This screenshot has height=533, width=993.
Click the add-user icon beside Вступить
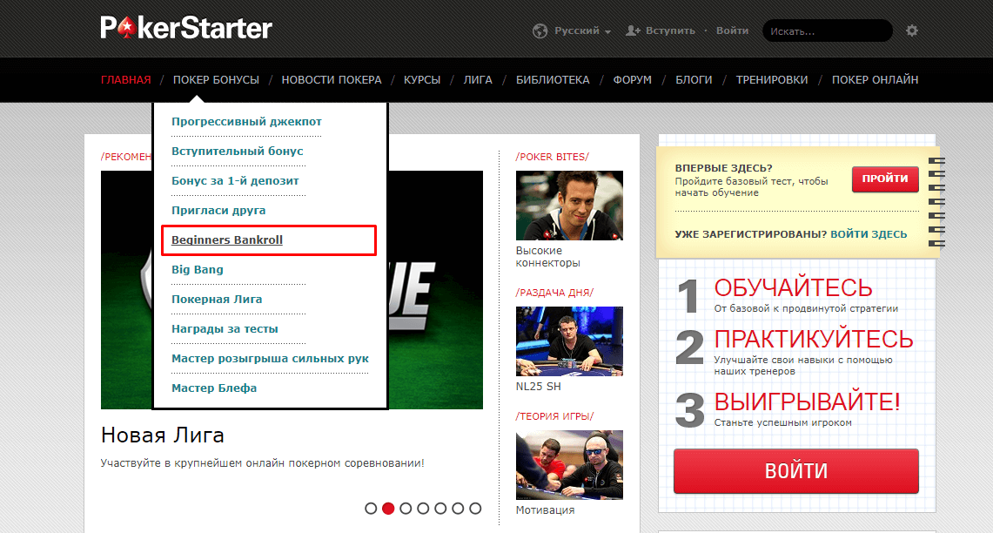pyautogui.click(x=633, y=30)
